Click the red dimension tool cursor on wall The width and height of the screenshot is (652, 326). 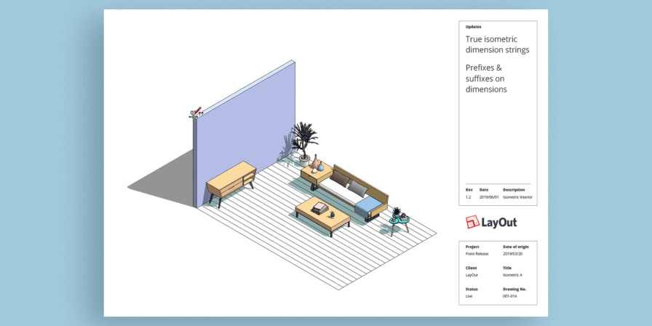click(195, 113)
